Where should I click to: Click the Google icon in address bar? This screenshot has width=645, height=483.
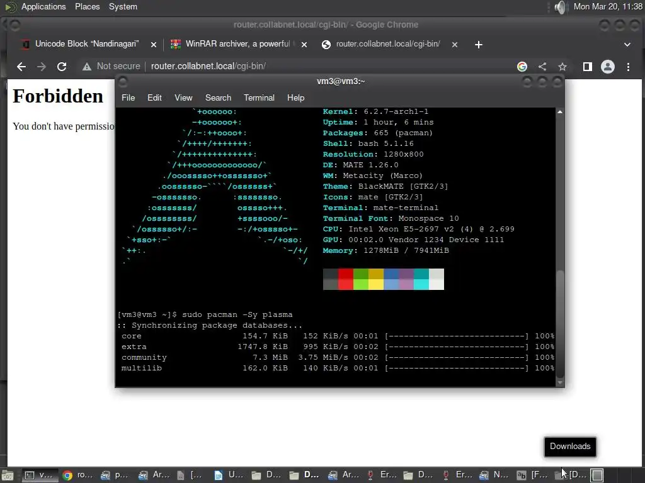522,67
